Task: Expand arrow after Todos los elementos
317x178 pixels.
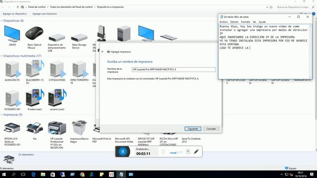Action: (95, 7)
